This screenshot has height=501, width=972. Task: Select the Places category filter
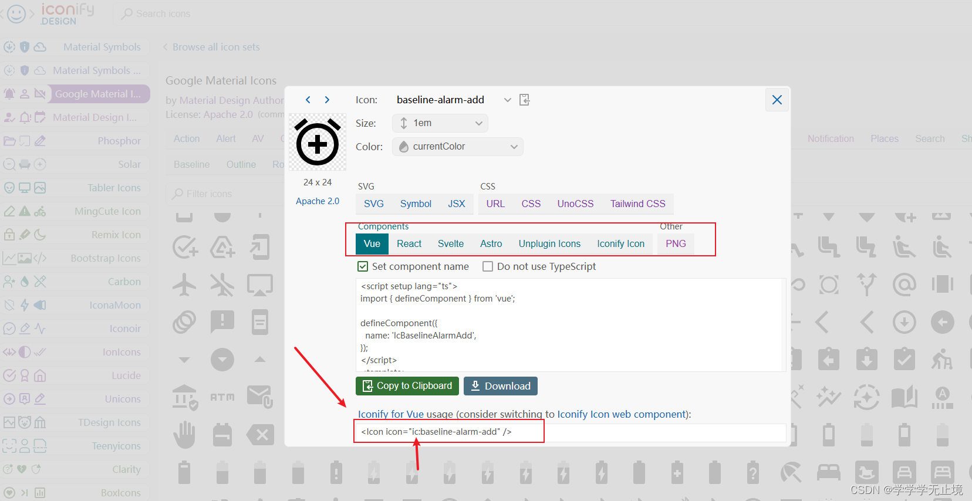[885, 139]
